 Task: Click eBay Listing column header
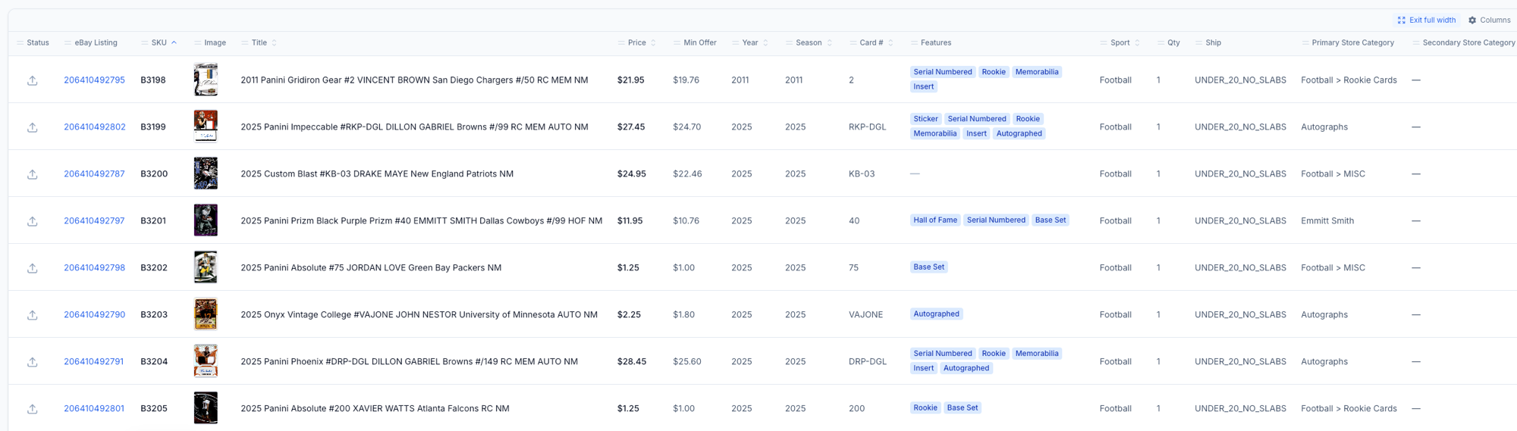coord(96,42)
